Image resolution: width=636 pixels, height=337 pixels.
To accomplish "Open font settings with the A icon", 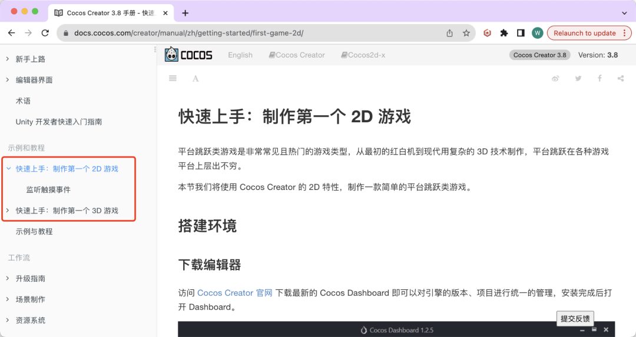I will (x=196, y=78).
